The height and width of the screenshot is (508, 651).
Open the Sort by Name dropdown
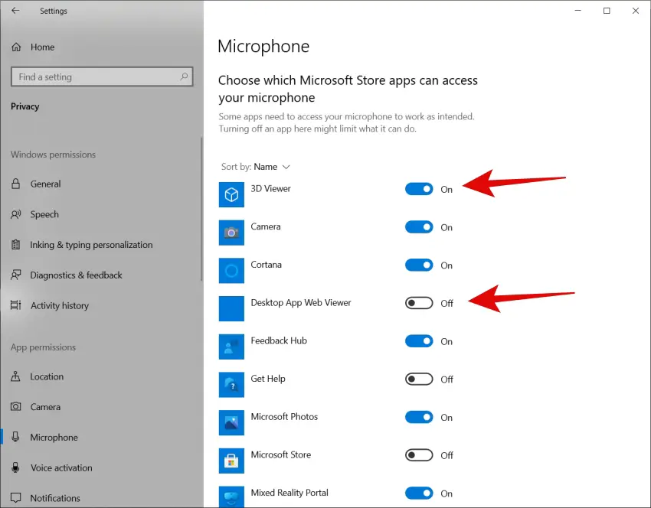point(255,167)
